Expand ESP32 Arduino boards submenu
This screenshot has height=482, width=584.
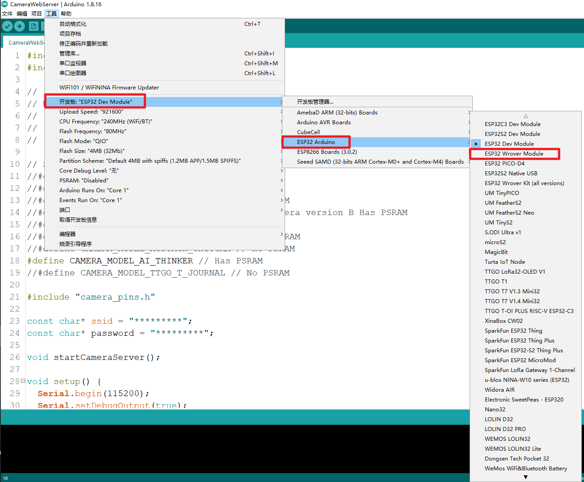pyautogui.click(x=377, y=142)
